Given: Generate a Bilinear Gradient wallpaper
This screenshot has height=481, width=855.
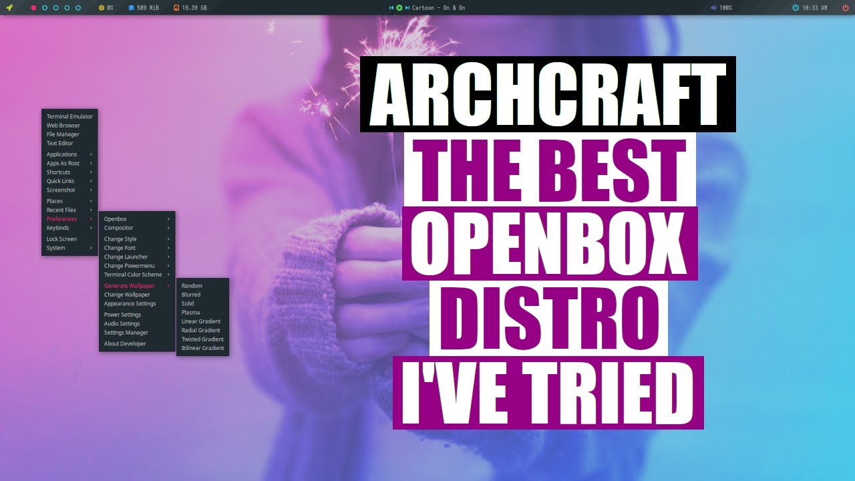Looking at the screenshot, I should [x=202, y=348].
